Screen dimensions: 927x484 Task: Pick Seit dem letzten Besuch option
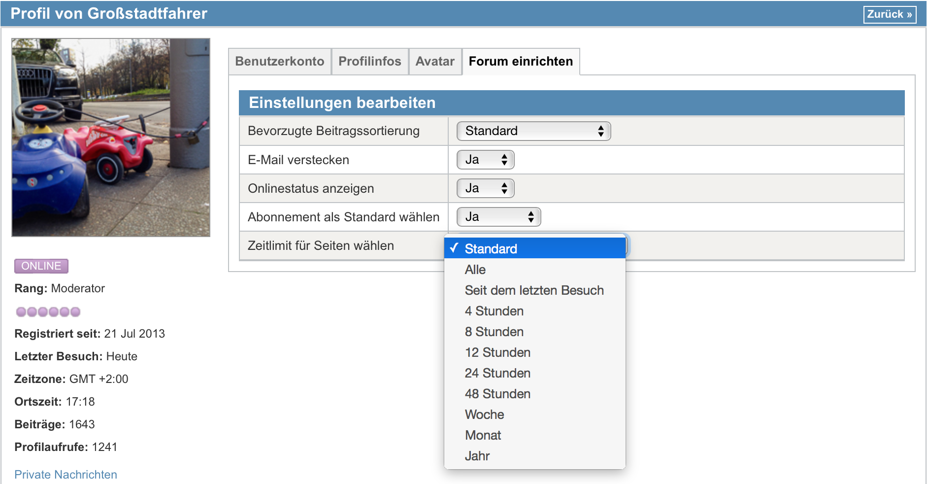[x=534, y=290]
